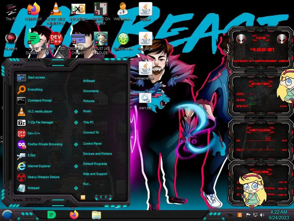Screen dimensions: 294x221
Task: Expand Notepad jump list arrow
Action: [76, 188]
